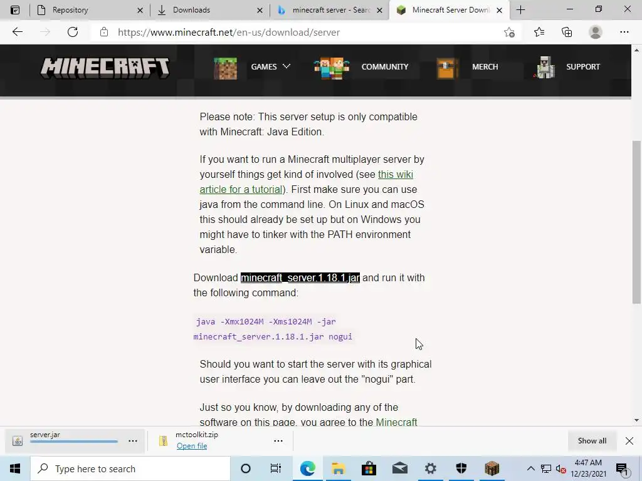Close the Repository tab

pyautogui.click(x=140, y=10)
